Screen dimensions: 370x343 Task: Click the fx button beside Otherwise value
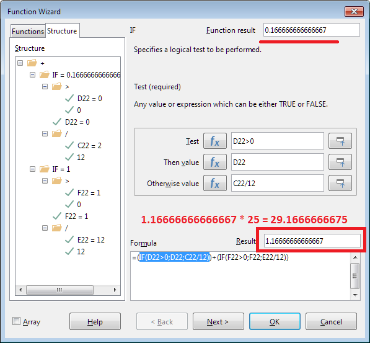click(215, 183)
